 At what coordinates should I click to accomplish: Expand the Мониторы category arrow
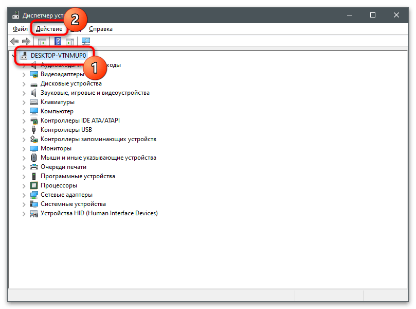point(24,148)
